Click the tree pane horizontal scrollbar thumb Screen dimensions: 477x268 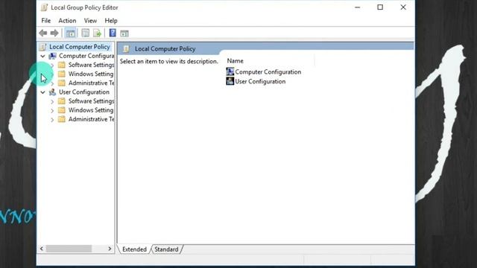click(x=69, y=249)
